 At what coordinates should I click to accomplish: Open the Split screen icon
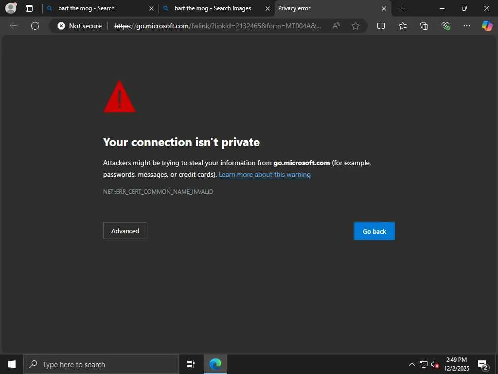pyautogui.click(x=381, y=26)
